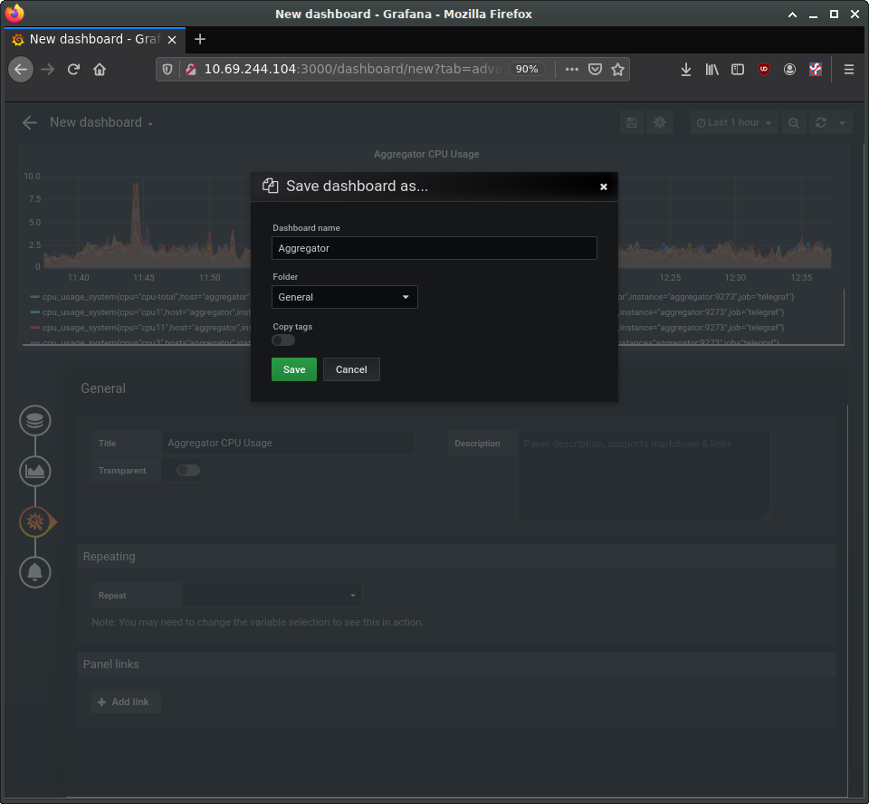
Task: Open the Folder dropdown showing General
Action: point(344,297)
